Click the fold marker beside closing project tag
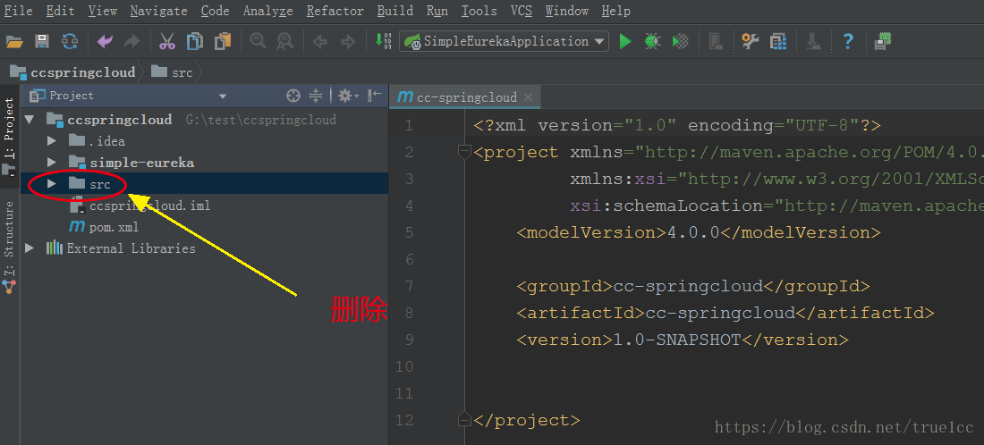Image resolution: width=984 pixels, height=445 pixels. pos(464,419)
